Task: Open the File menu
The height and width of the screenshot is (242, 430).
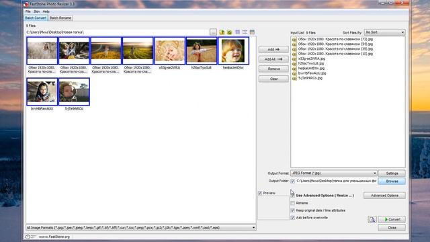Action: pyautogui.click(x=28, y=11)
